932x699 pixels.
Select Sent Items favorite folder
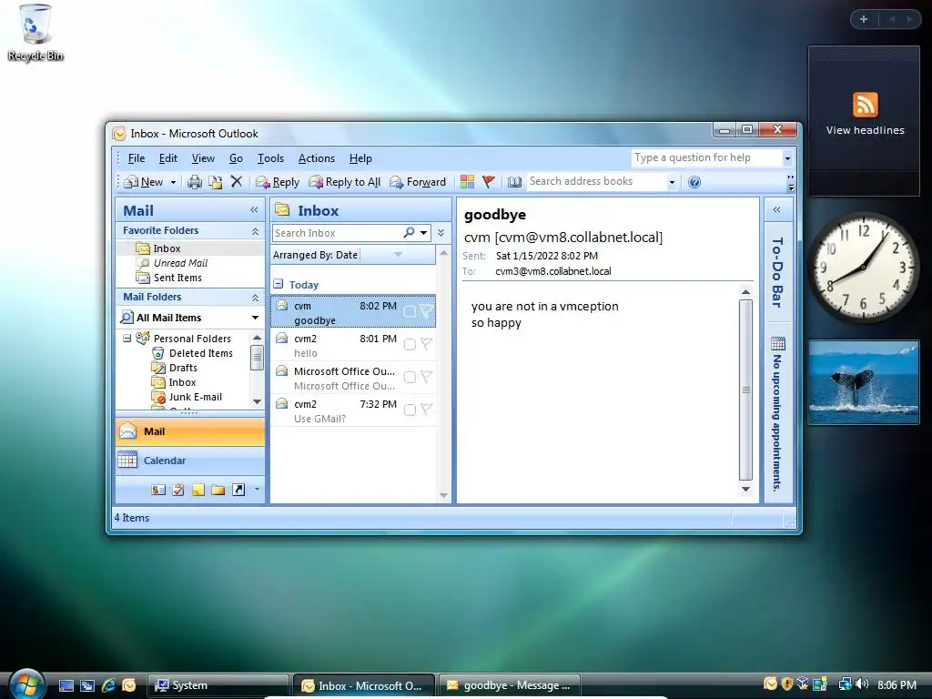click(177, 278)
